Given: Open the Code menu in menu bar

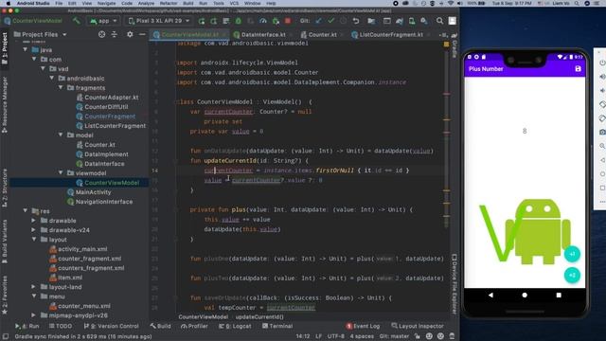Looking at the screenshot, I should point(127,3).
